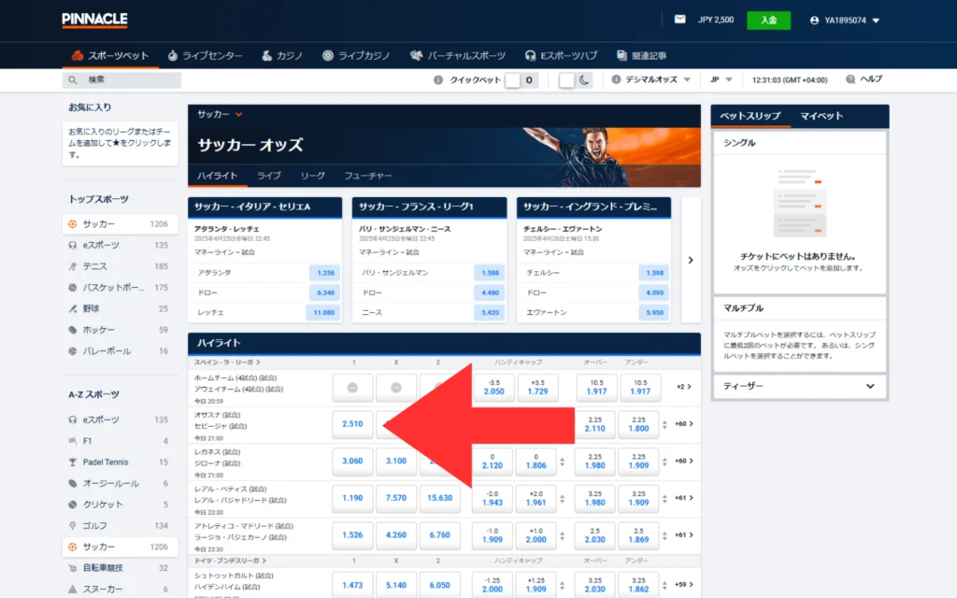957x598 pixels.
Task: Select the ハイライト tab in banner
Action: pos(217,176)
